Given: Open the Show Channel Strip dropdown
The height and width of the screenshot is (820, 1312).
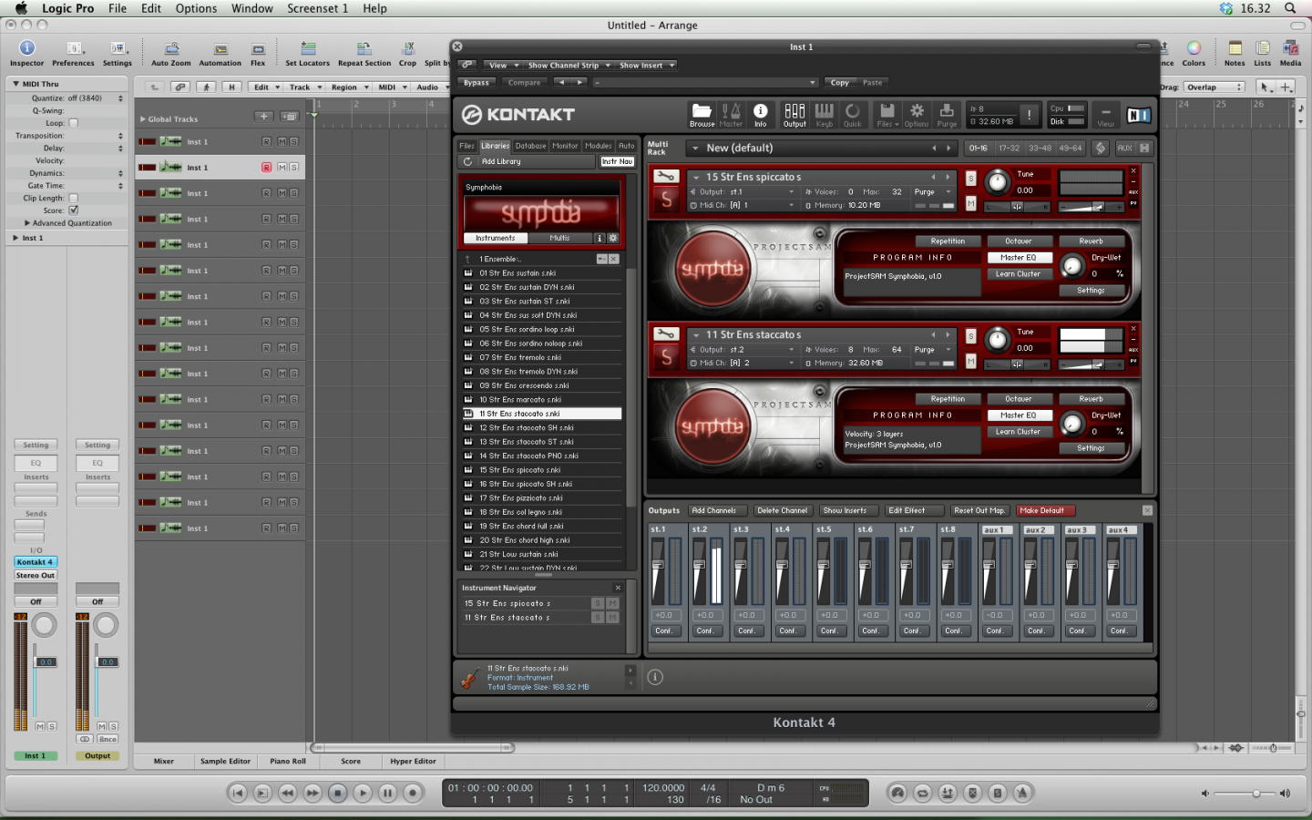Looking at the screenshot, I should pyautogui.click(x=569, y=66).
